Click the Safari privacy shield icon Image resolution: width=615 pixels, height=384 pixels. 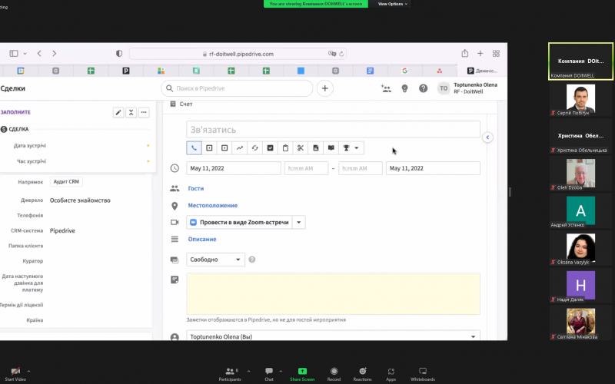tap(119, 54)
